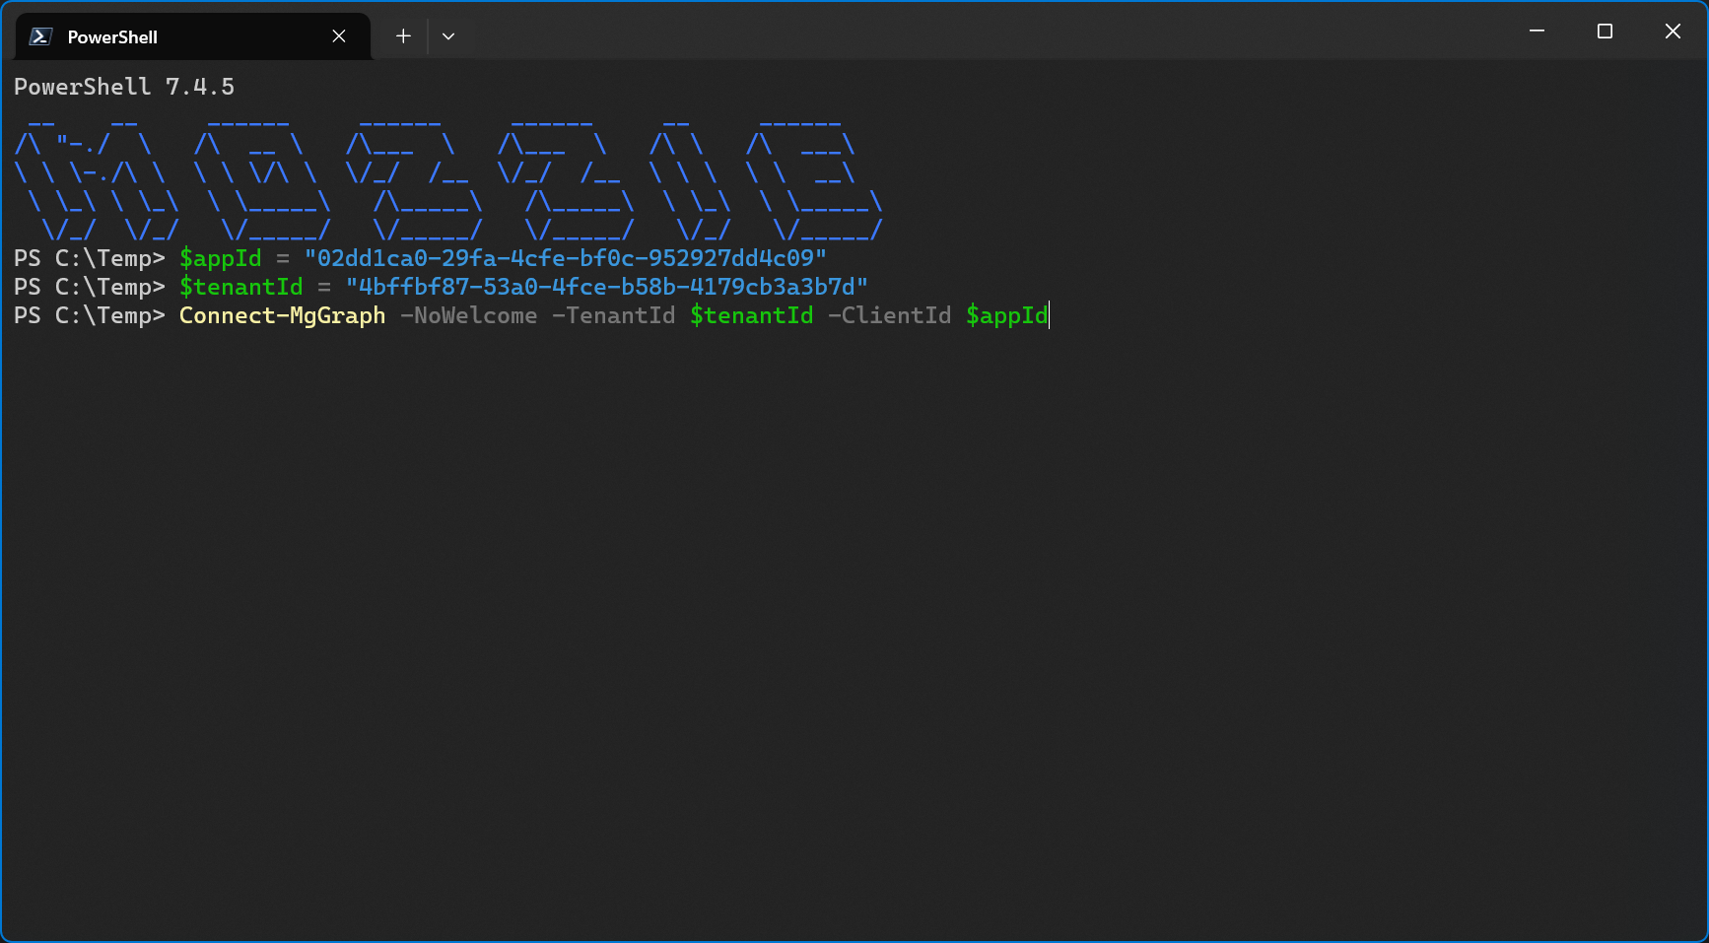This screenshot has height=943, width=1709.
Task: Click $appId argument at end of command
Action: 1007,315
